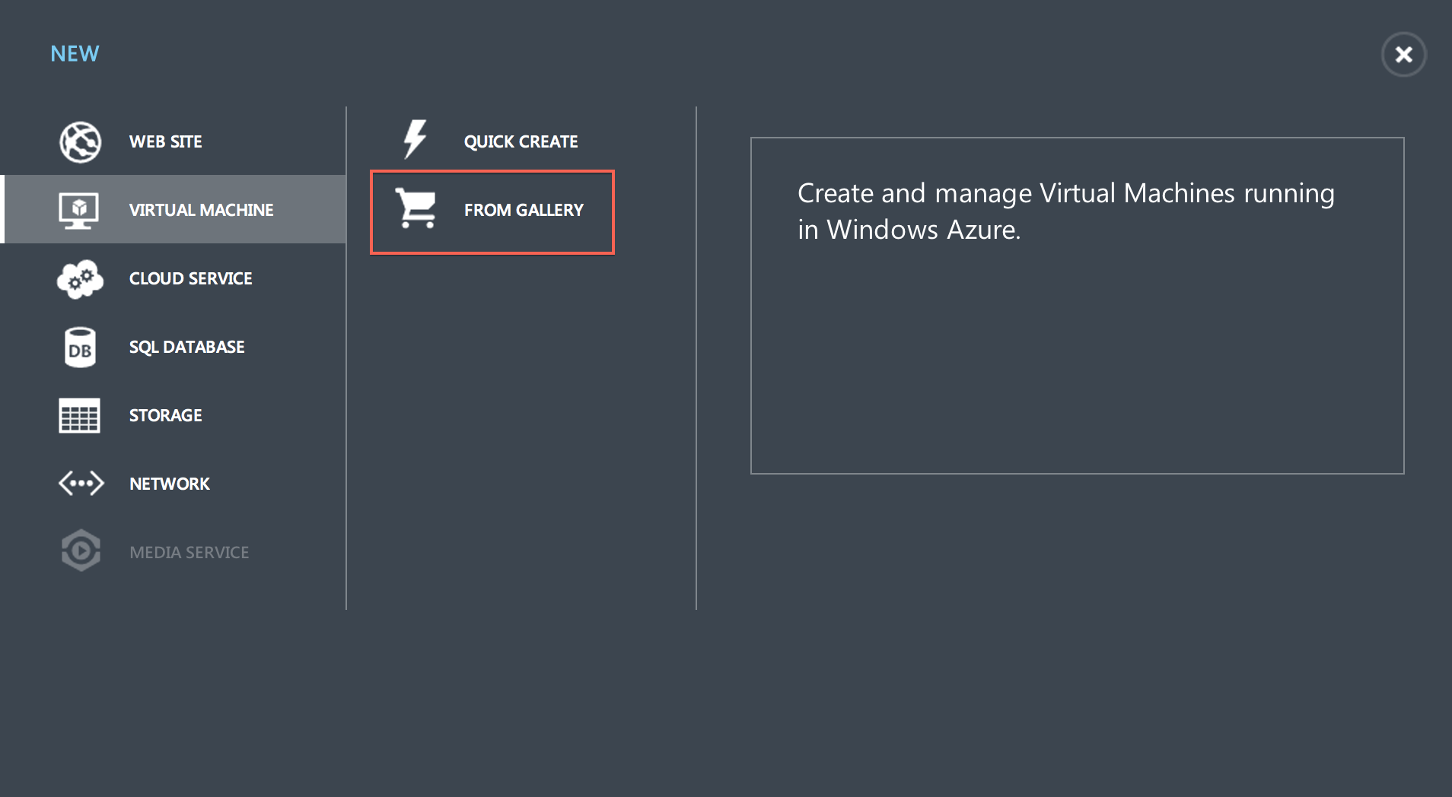Choose the SQL DATABASE category label
1452x797 pixels.
(x=186, y=347)
